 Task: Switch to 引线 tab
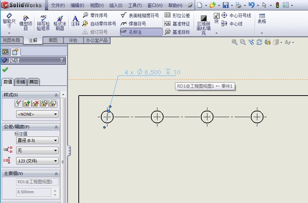point(20,82)
